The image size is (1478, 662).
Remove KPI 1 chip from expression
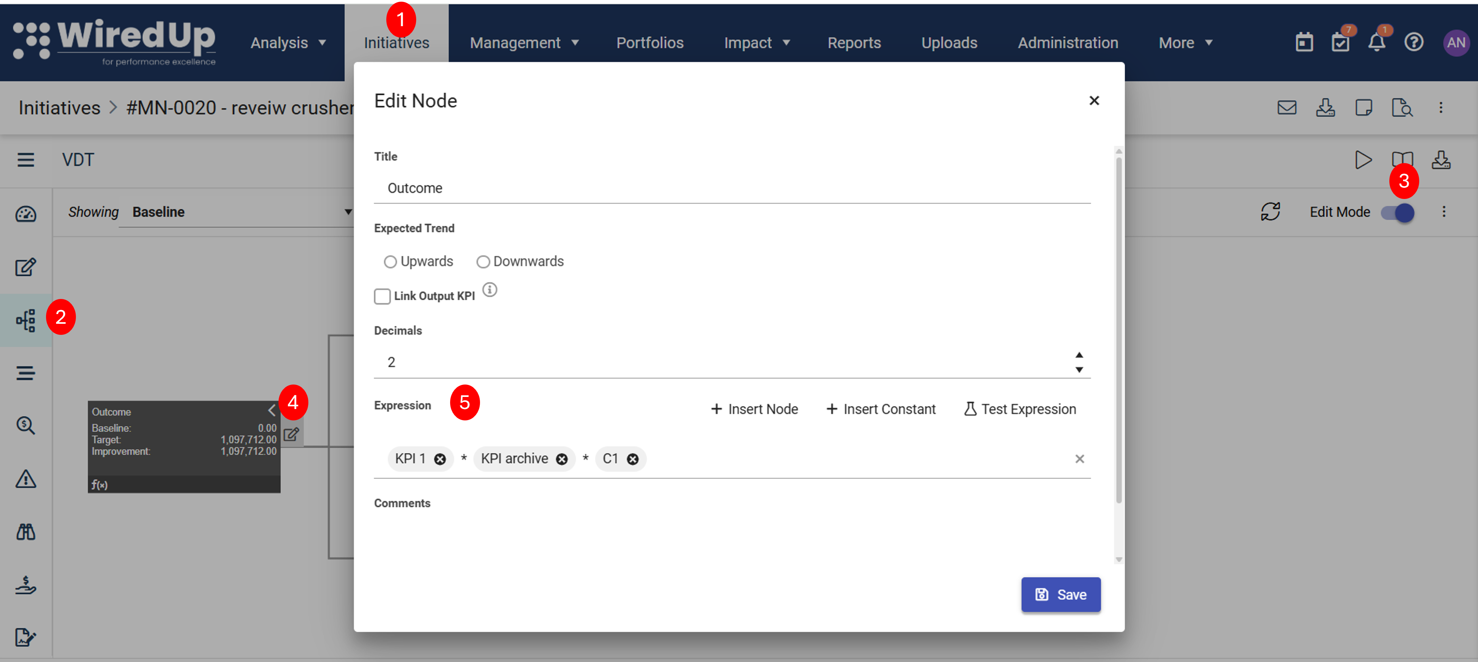tap(440, 459)
